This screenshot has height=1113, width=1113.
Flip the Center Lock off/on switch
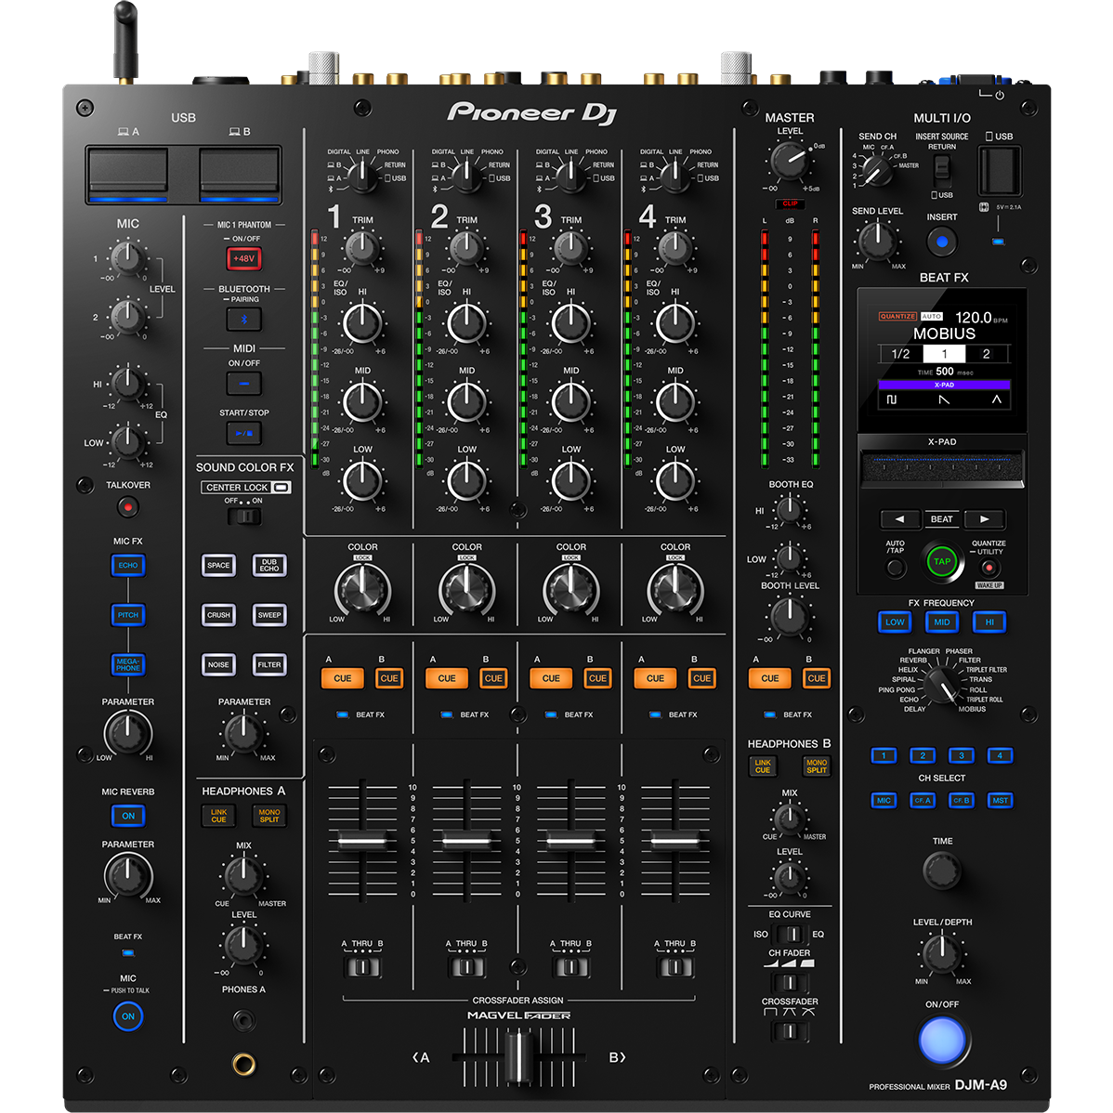pyautogui.click(x=244, y=516)
